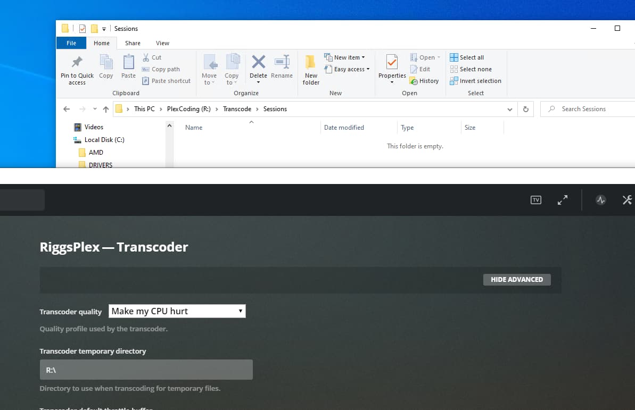This screenshot has width=635, height=410.
Task: Click navigation pane scroll up arrow
Action: coord(170,126)
